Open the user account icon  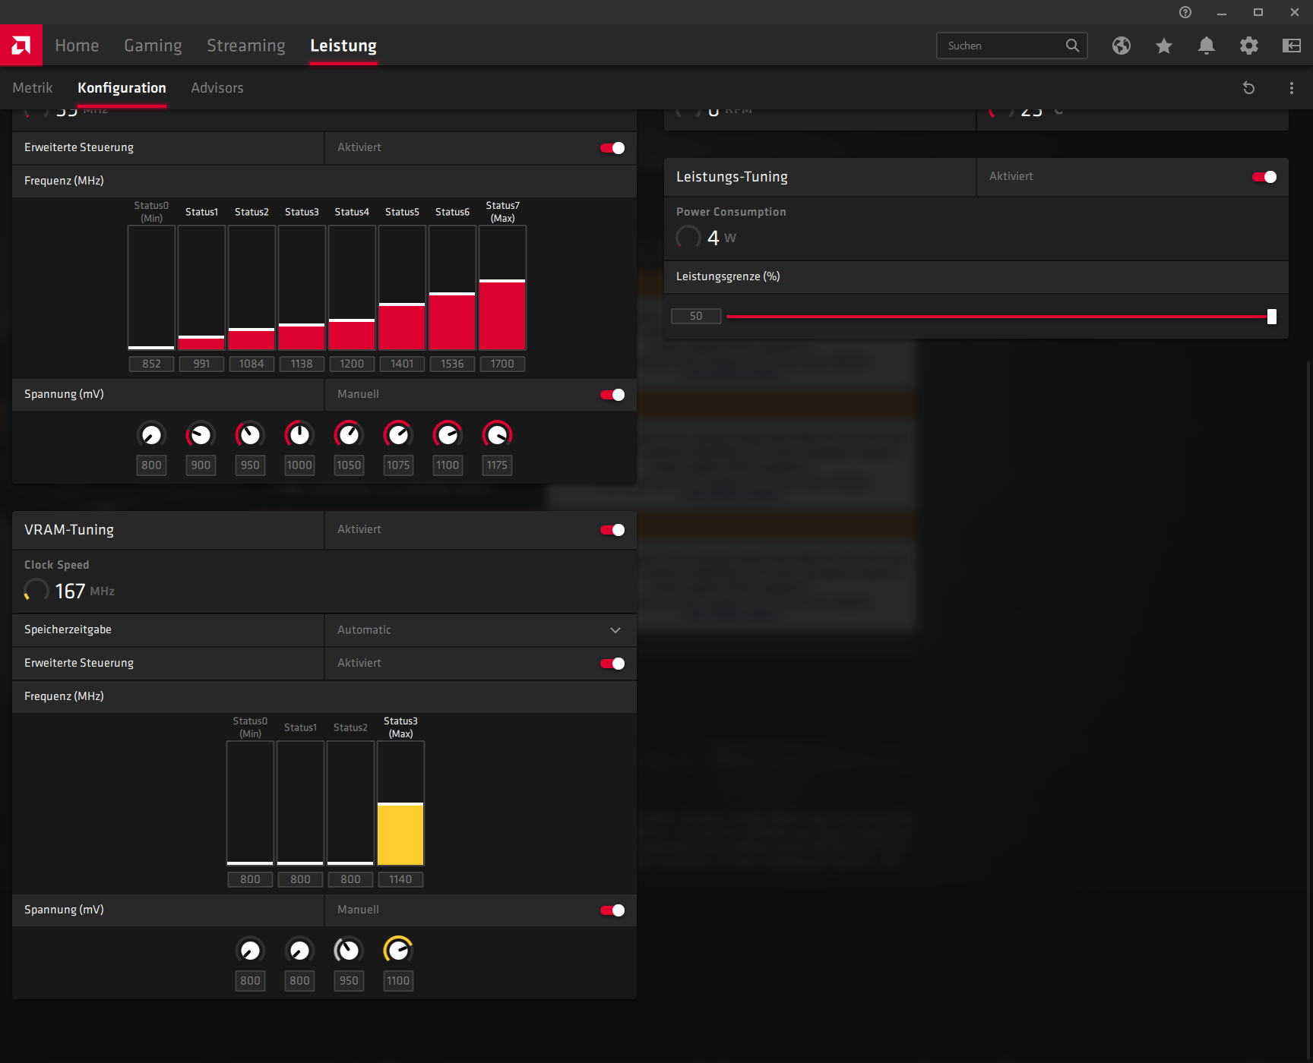point(1291,46)
